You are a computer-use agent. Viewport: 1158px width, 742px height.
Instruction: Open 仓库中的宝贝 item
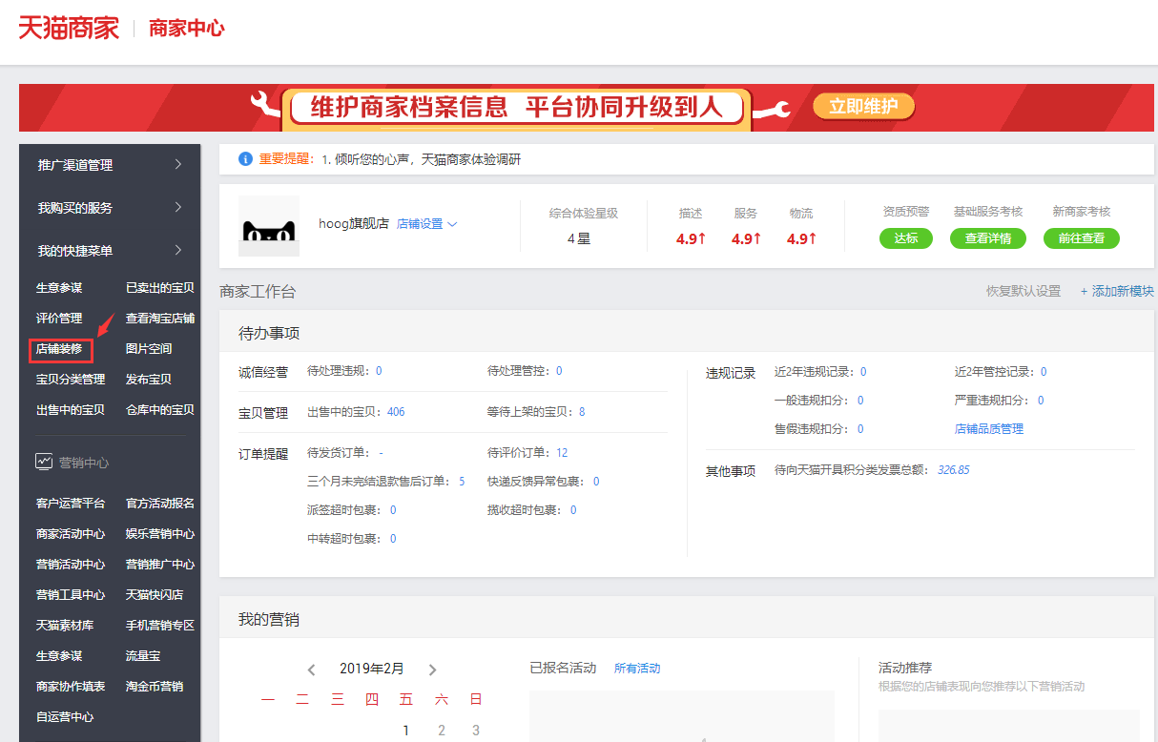(x=160, y=410)
